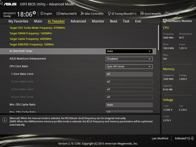This screenshot has width=196, height=147.
Task: Click the Quick Note notepad icon
Action: [142, 13]
